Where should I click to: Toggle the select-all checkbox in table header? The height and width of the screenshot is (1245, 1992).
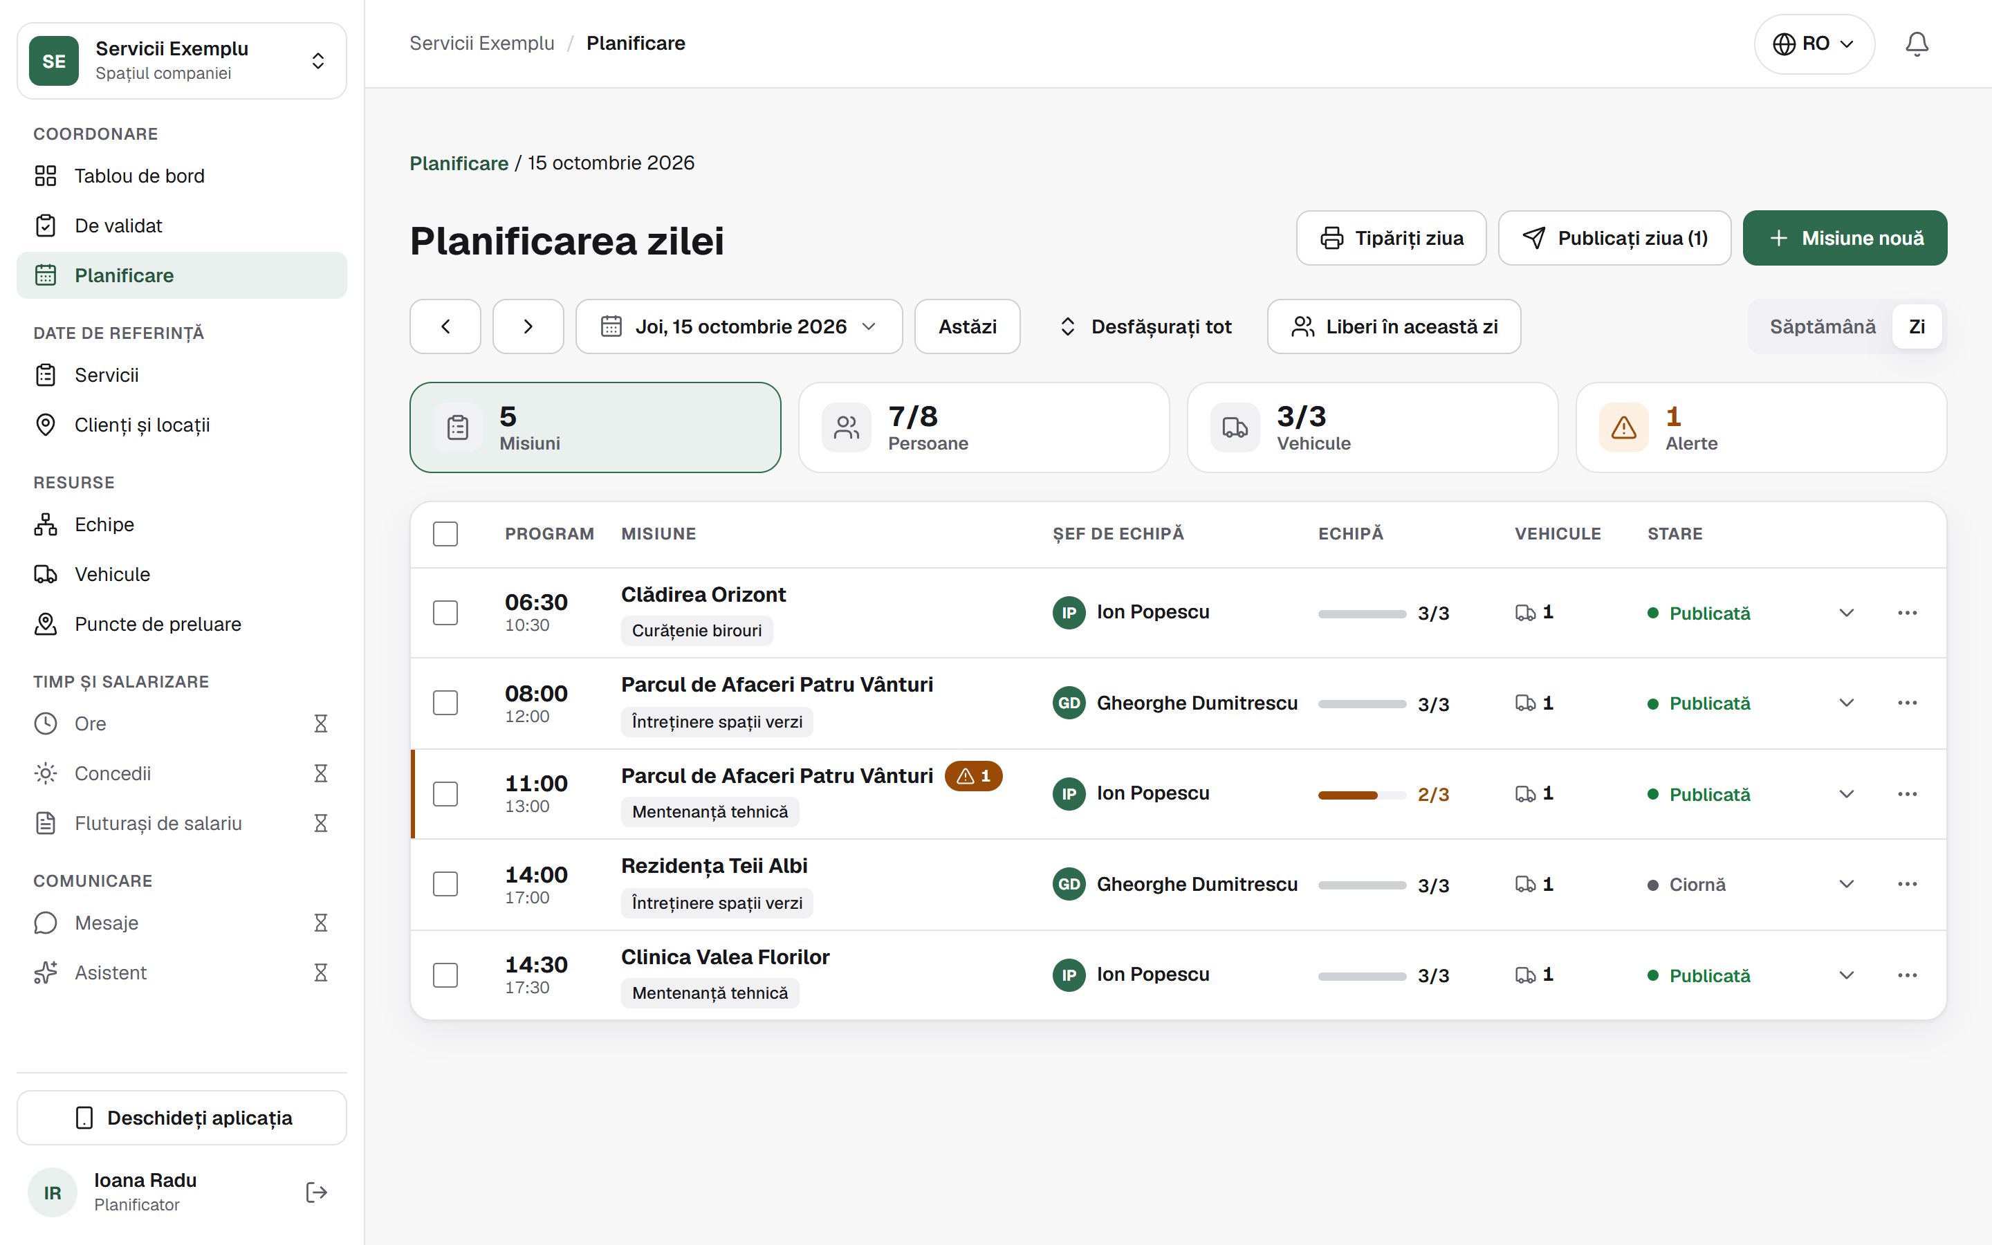coord(445,533)
